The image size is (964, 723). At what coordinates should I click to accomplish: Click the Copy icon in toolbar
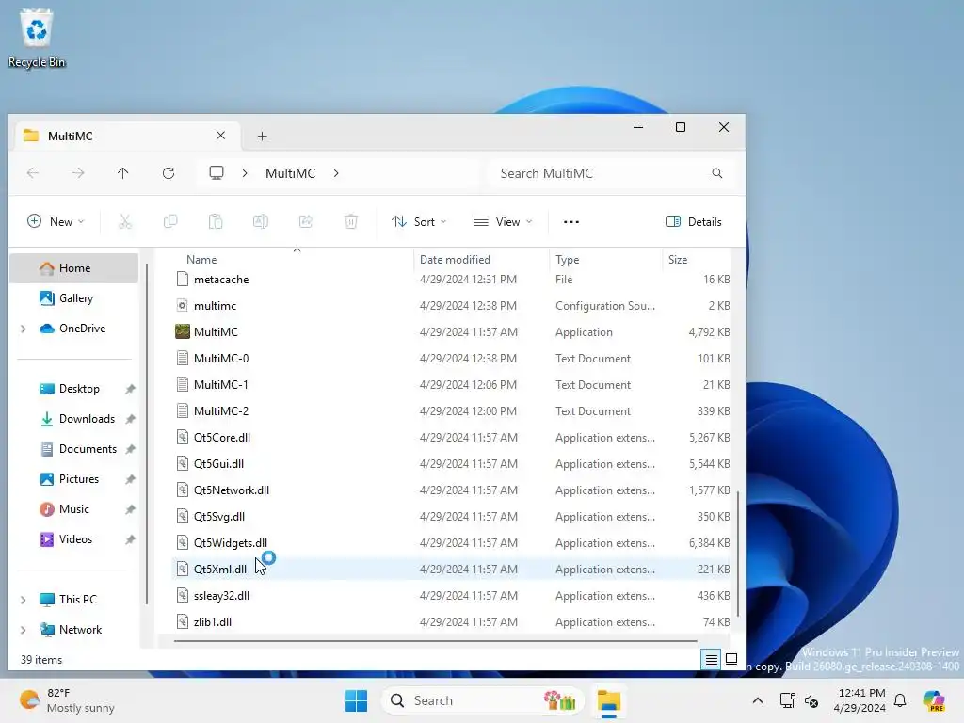coord(170,221)
